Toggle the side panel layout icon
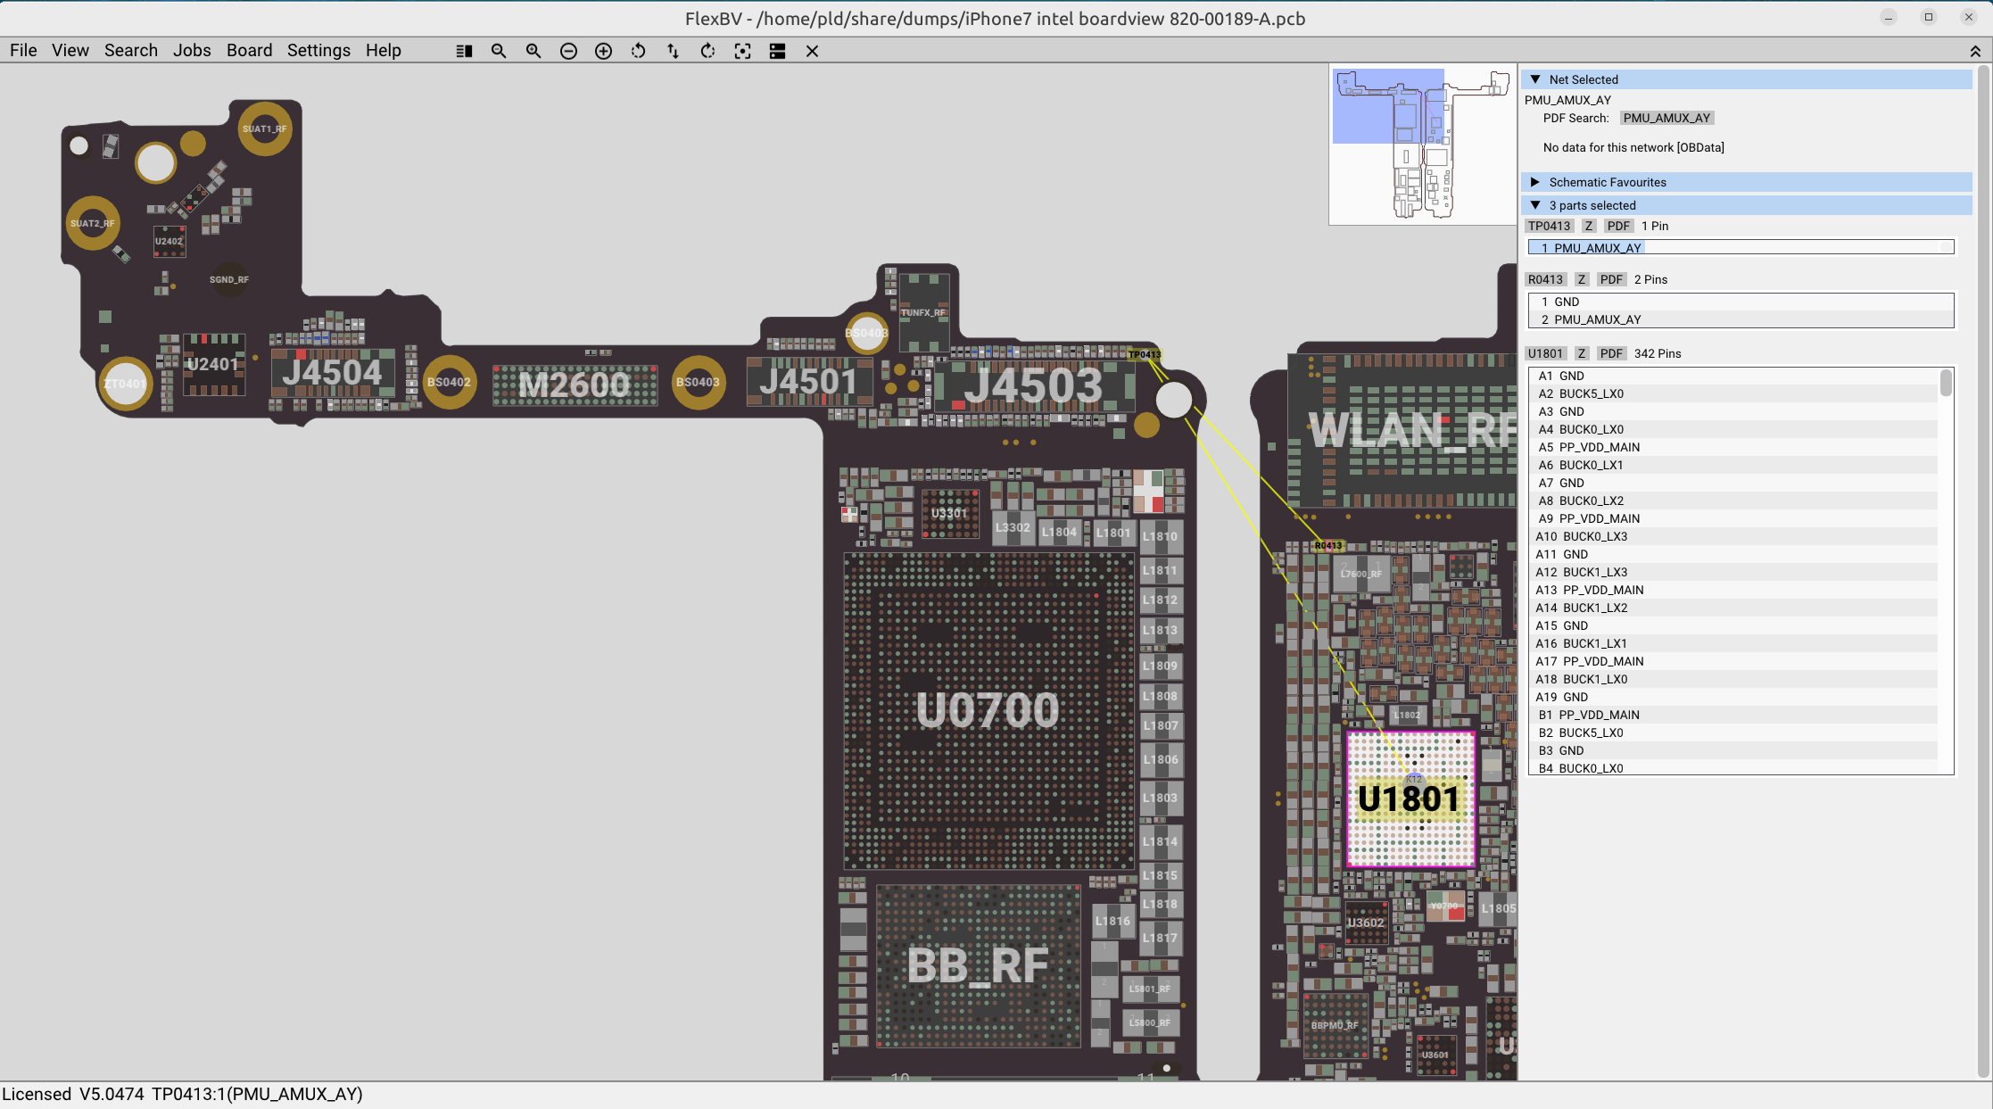This screenshot has height=1109, width=1993. coord(464,52)
